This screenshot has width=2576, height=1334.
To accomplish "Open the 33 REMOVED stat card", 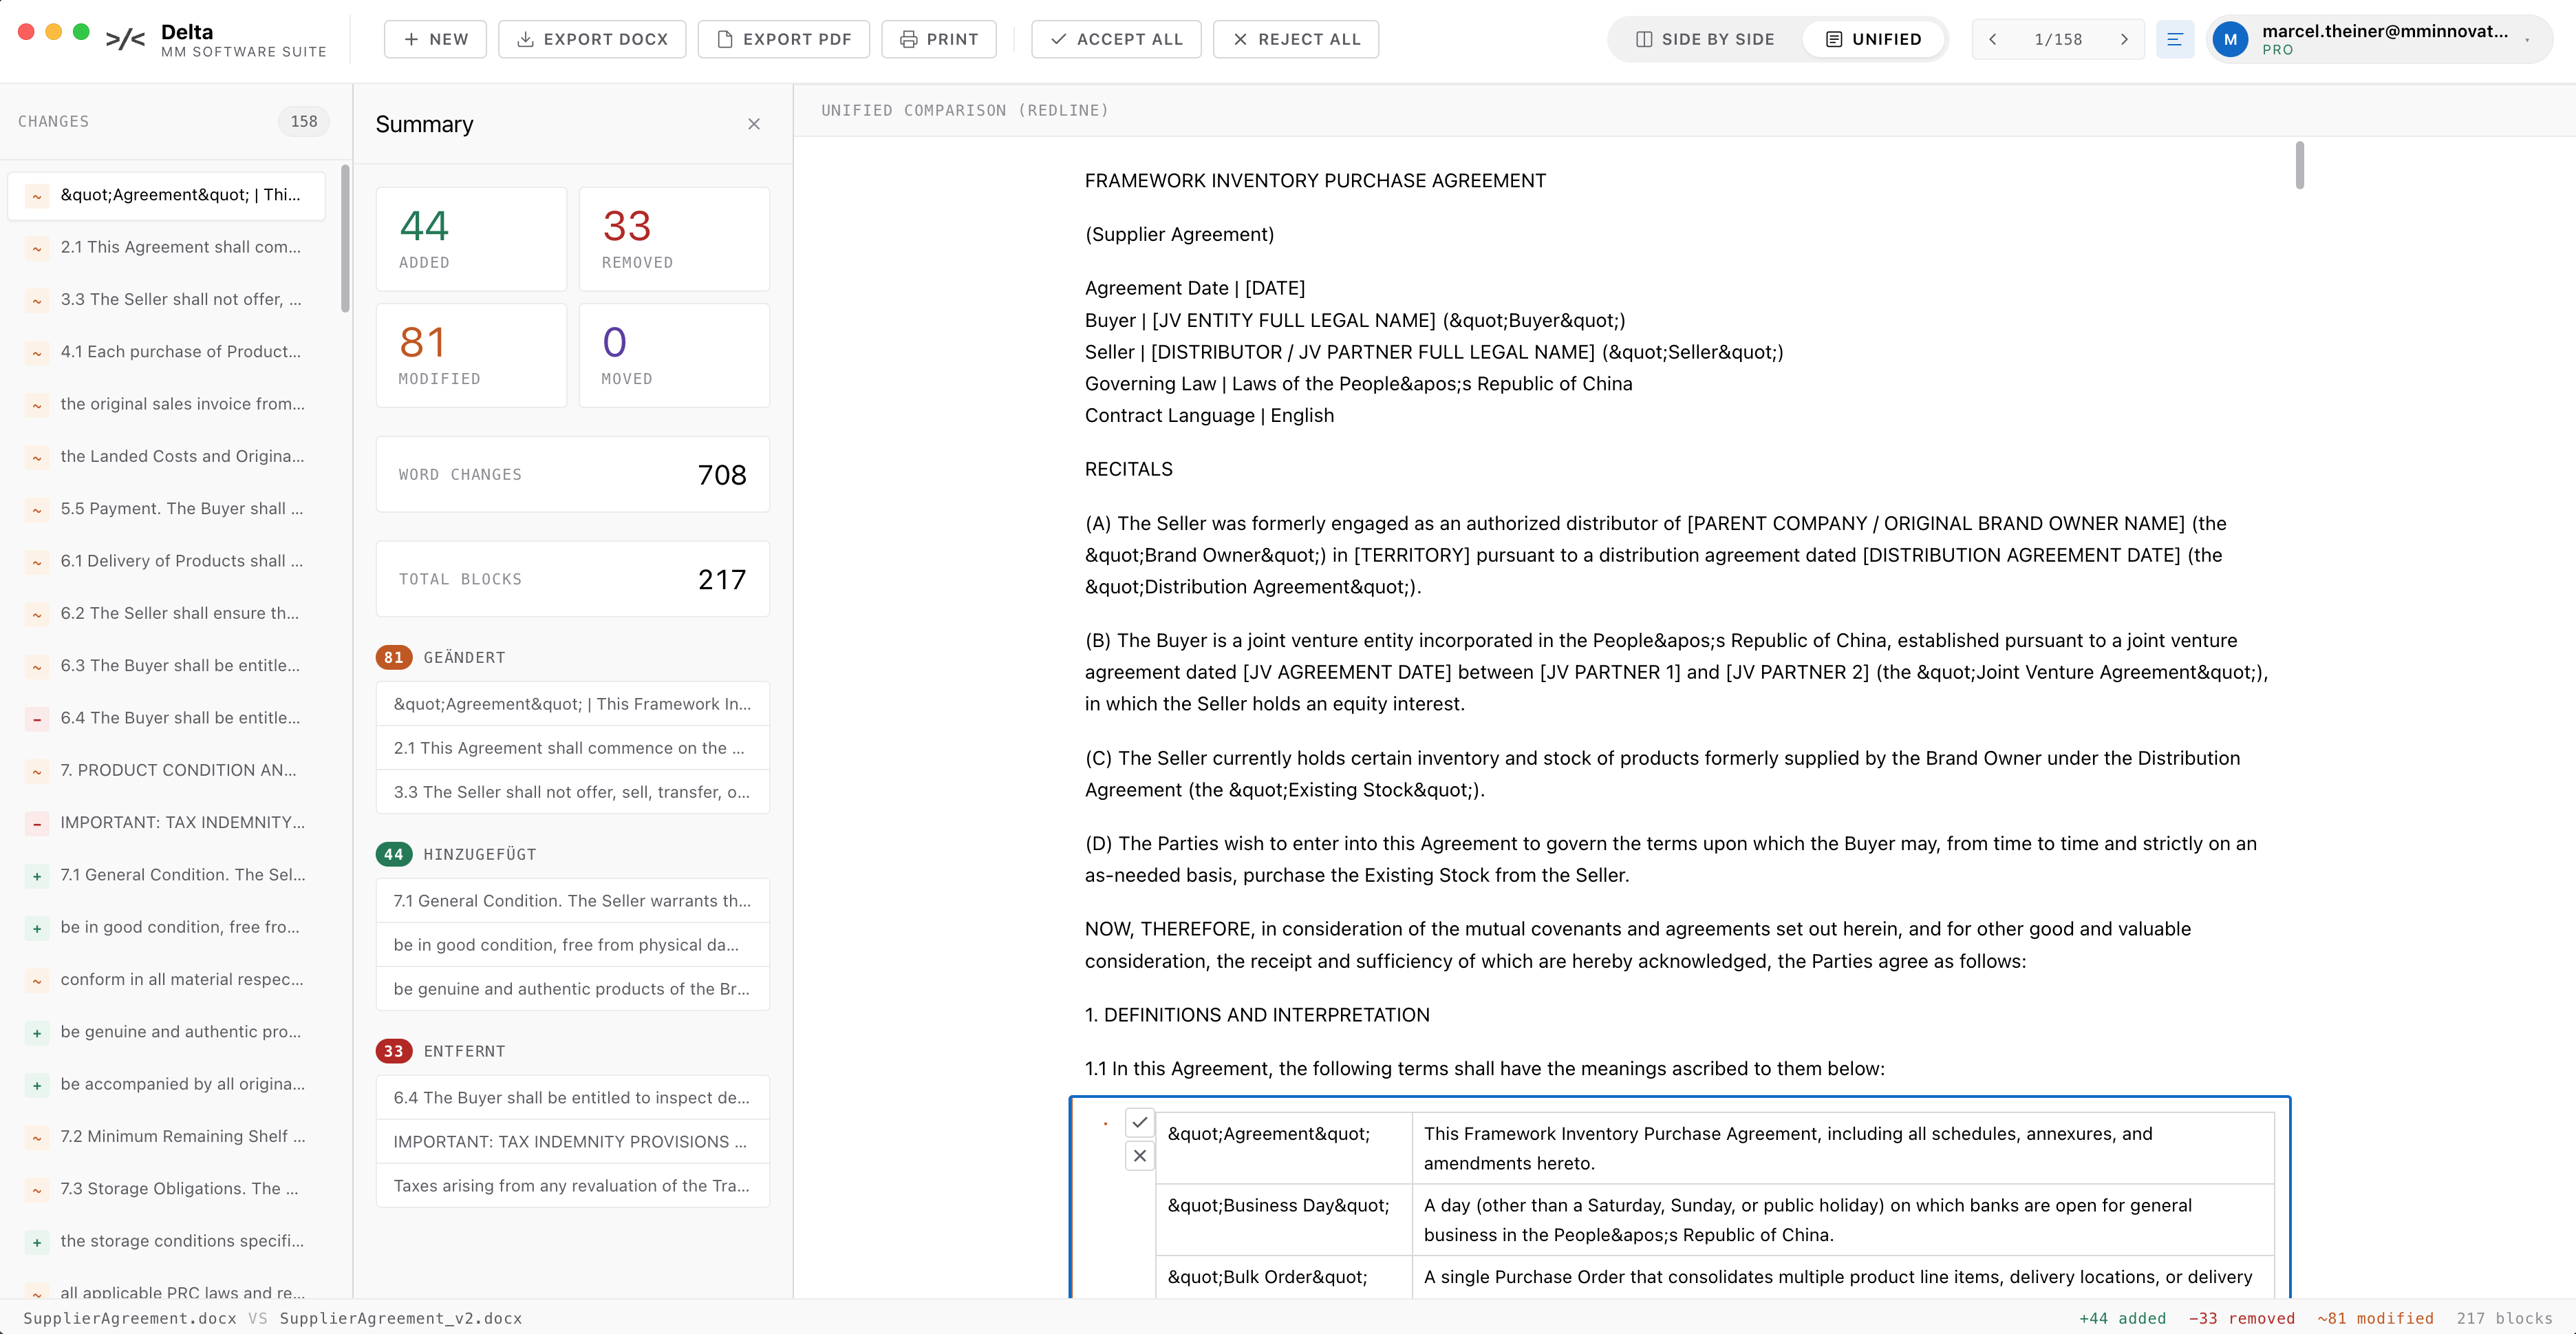I will [x=674, y=239].
